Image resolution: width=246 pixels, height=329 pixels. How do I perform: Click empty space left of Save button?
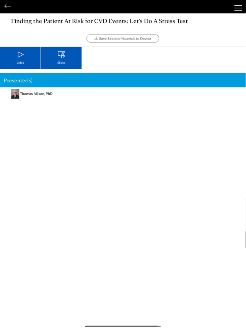42,38
